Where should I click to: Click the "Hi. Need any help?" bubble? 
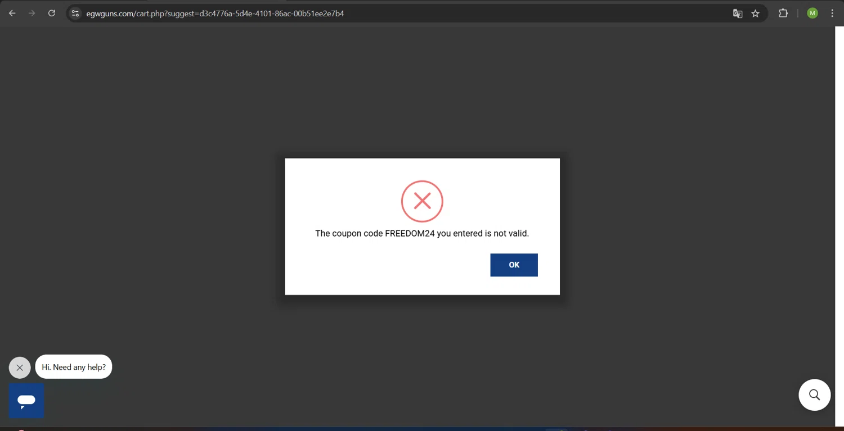[x=74, y=367]
